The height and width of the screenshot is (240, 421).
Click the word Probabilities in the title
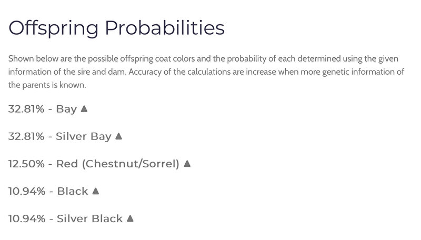[x=165, y=28]
